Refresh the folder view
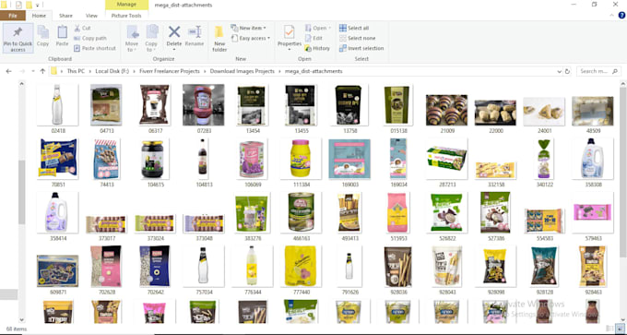 click(567, 71)
